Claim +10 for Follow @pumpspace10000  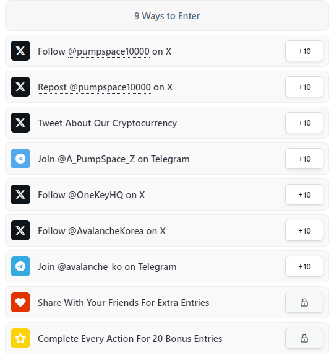coord(304,51)
